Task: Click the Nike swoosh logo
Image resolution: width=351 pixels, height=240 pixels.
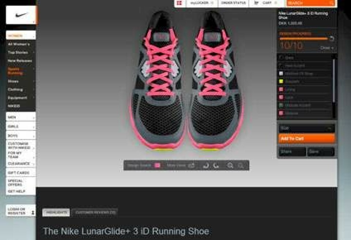Action: (20, 15)
